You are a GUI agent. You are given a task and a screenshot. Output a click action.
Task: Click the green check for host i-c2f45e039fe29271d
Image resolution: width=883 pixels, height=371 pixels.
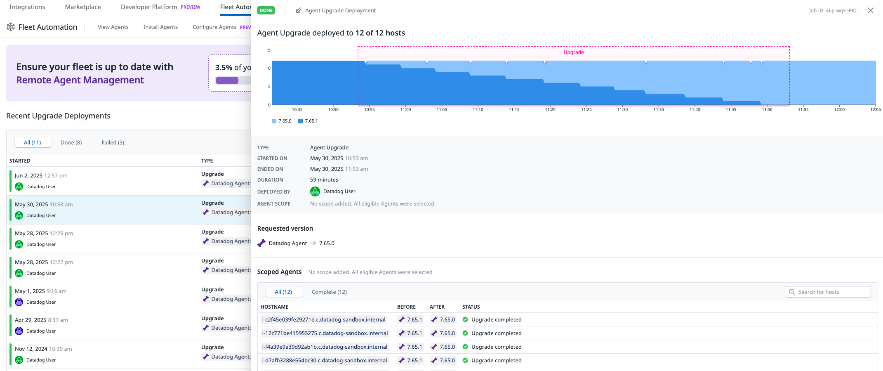coord(465,319)
